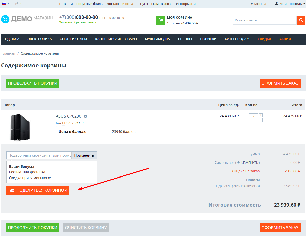Click the orange search magnifier button

301,20
